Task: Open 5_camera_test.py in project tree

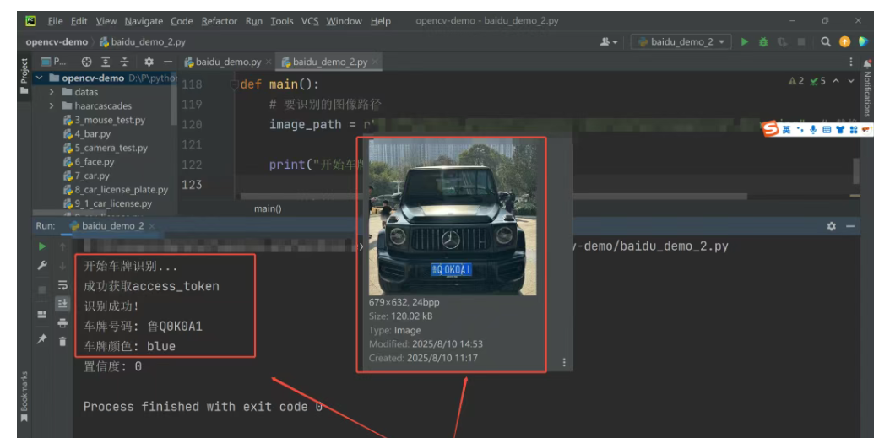Action: point(106,148)
